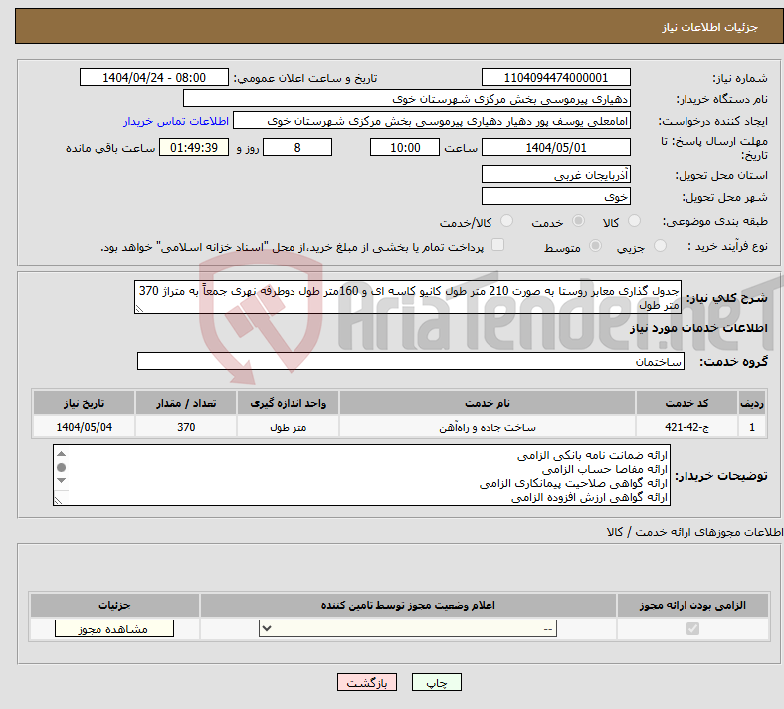The image size is (784, 709).
Task: Click the note ارائه مفاصا حساب الزامی
Action: click(605, 469)
